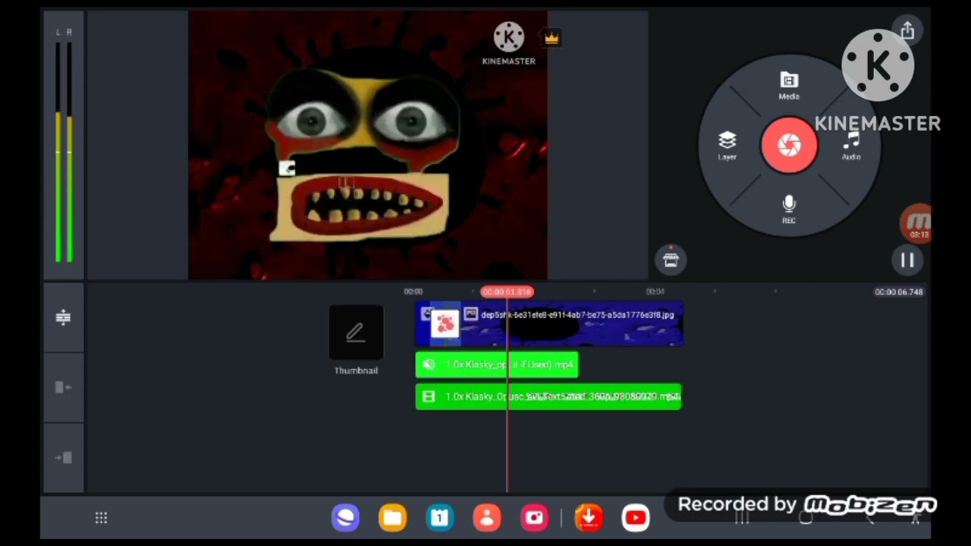Select the dep5stk jpg image layer clip
The image size is (971, 546).
(x=549, y=324)
